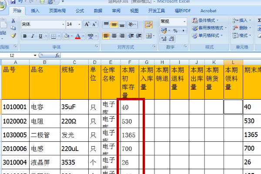
Task: Select cell containing 220Ω
Action: 74,121
